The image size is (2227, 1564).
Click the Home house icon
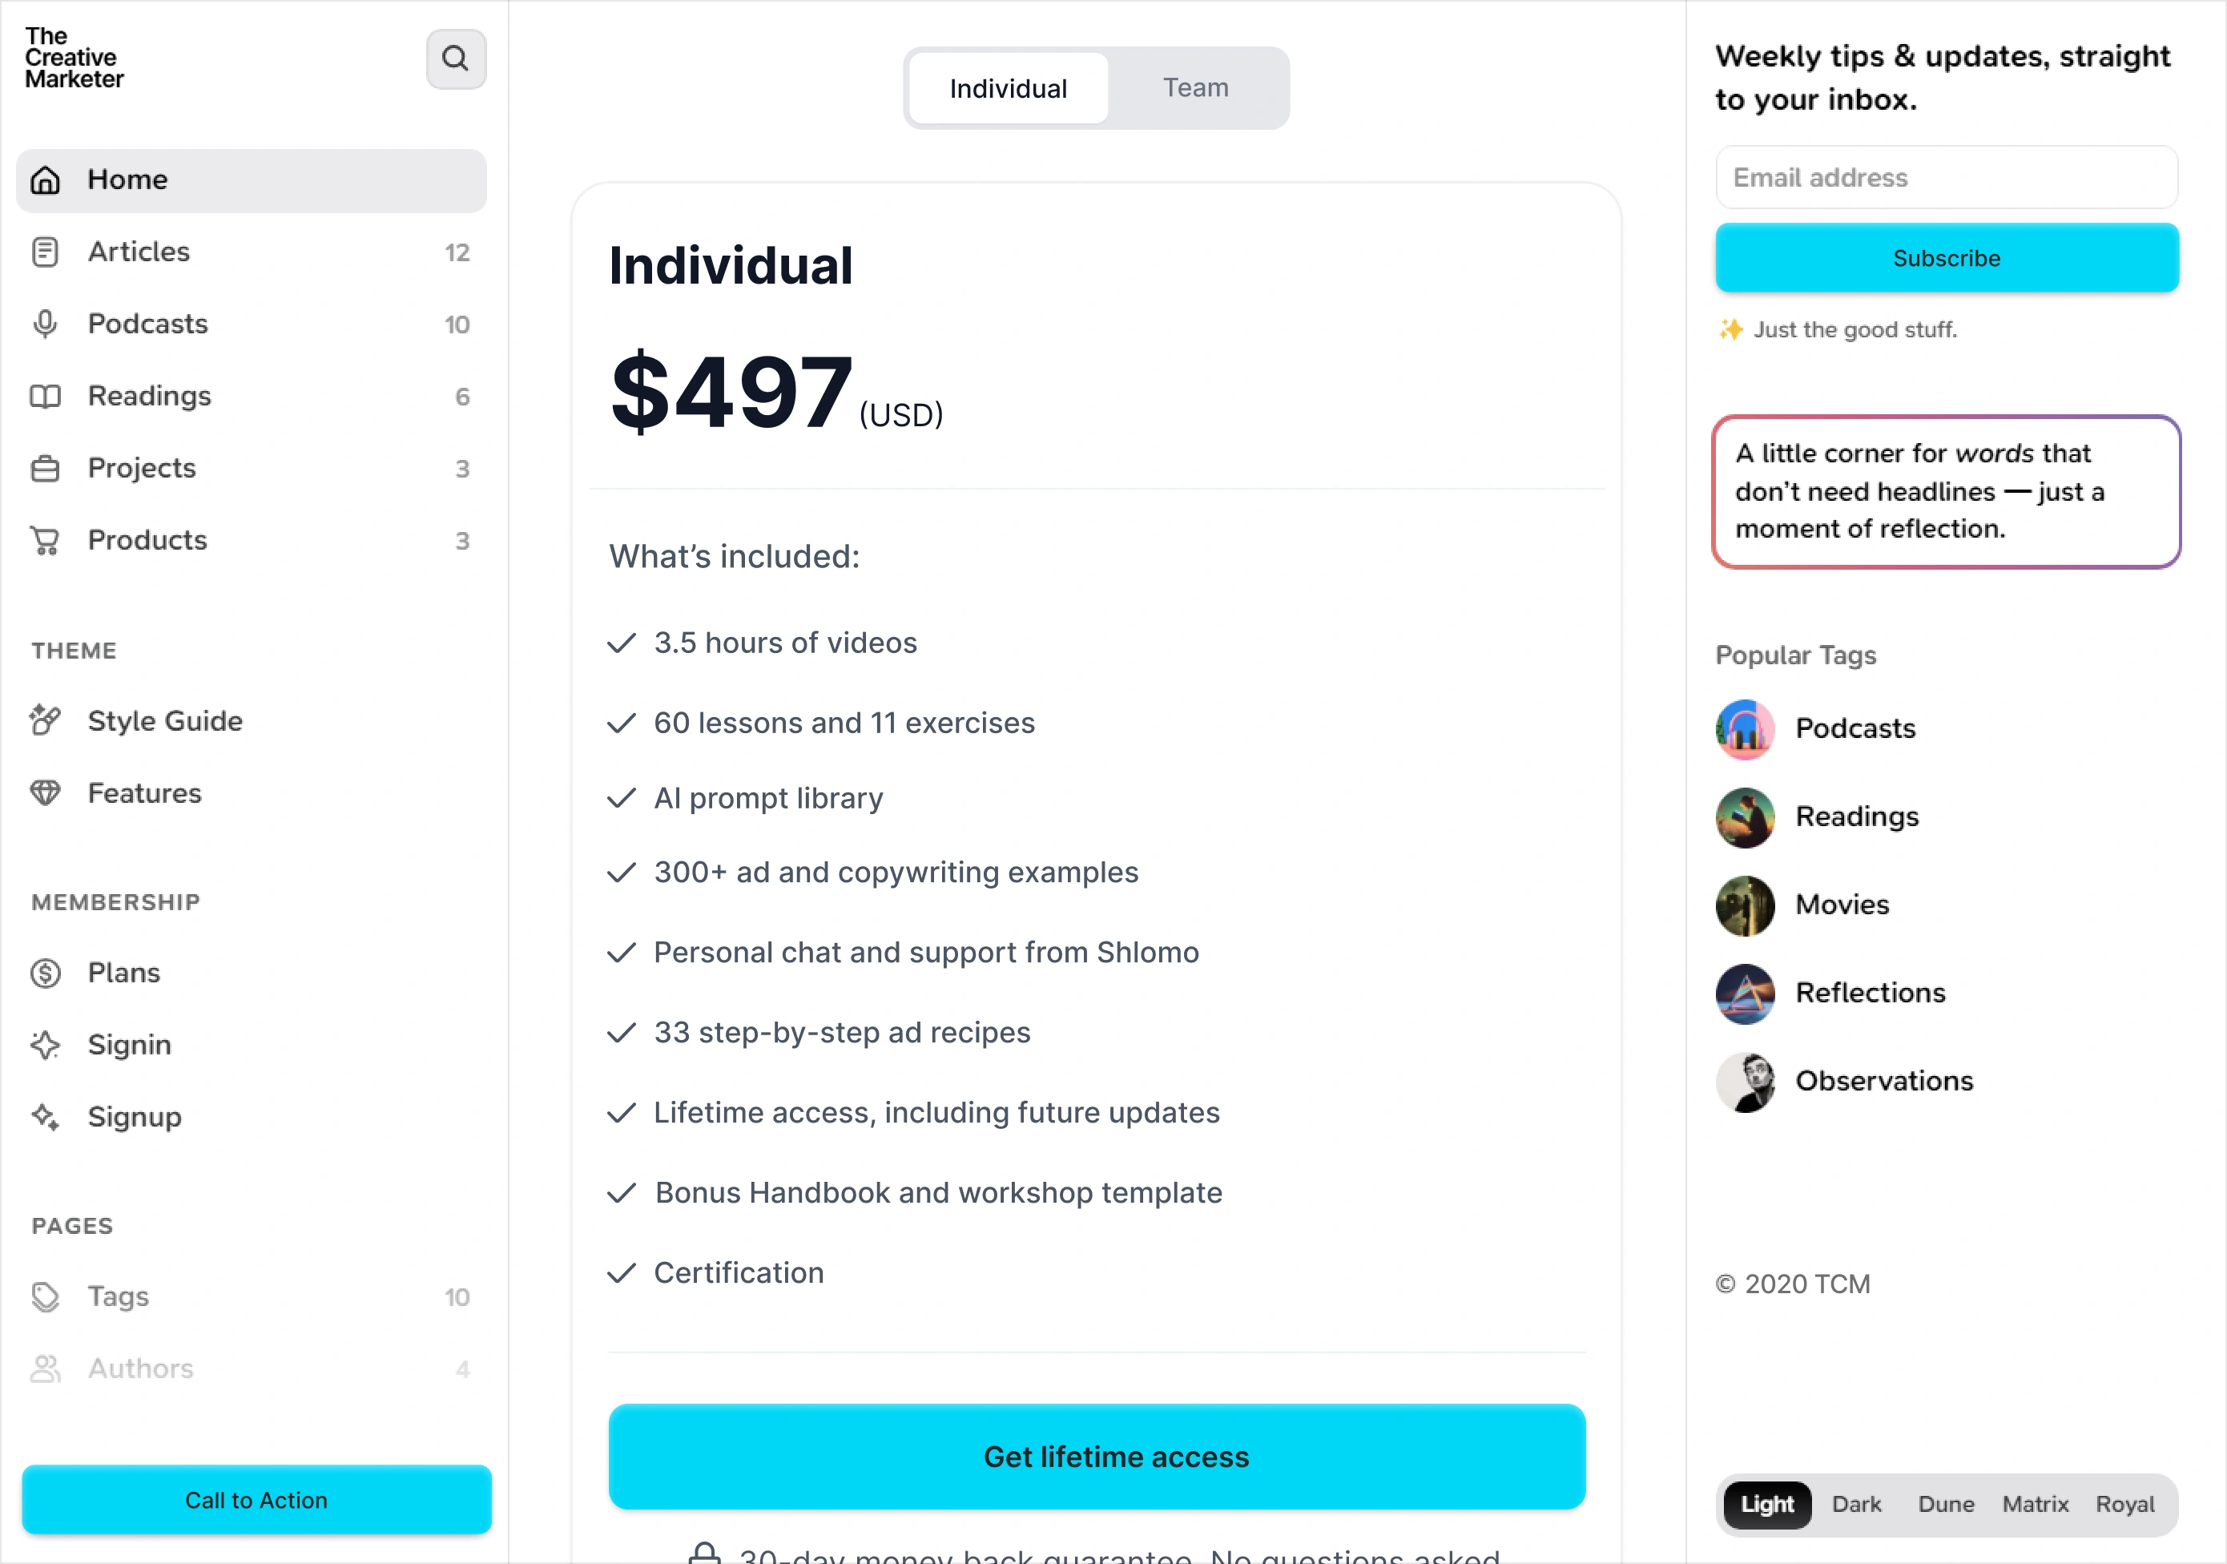coord(46,180)
